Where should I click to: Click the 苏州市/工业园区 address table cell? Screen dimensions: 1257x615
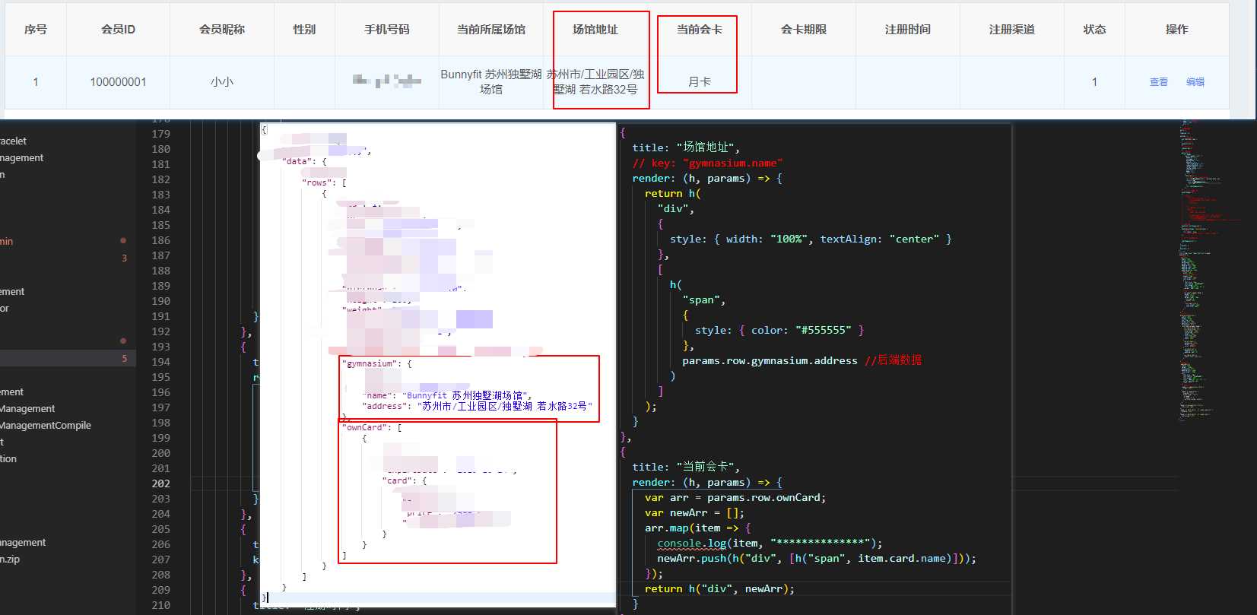[595, 82]
